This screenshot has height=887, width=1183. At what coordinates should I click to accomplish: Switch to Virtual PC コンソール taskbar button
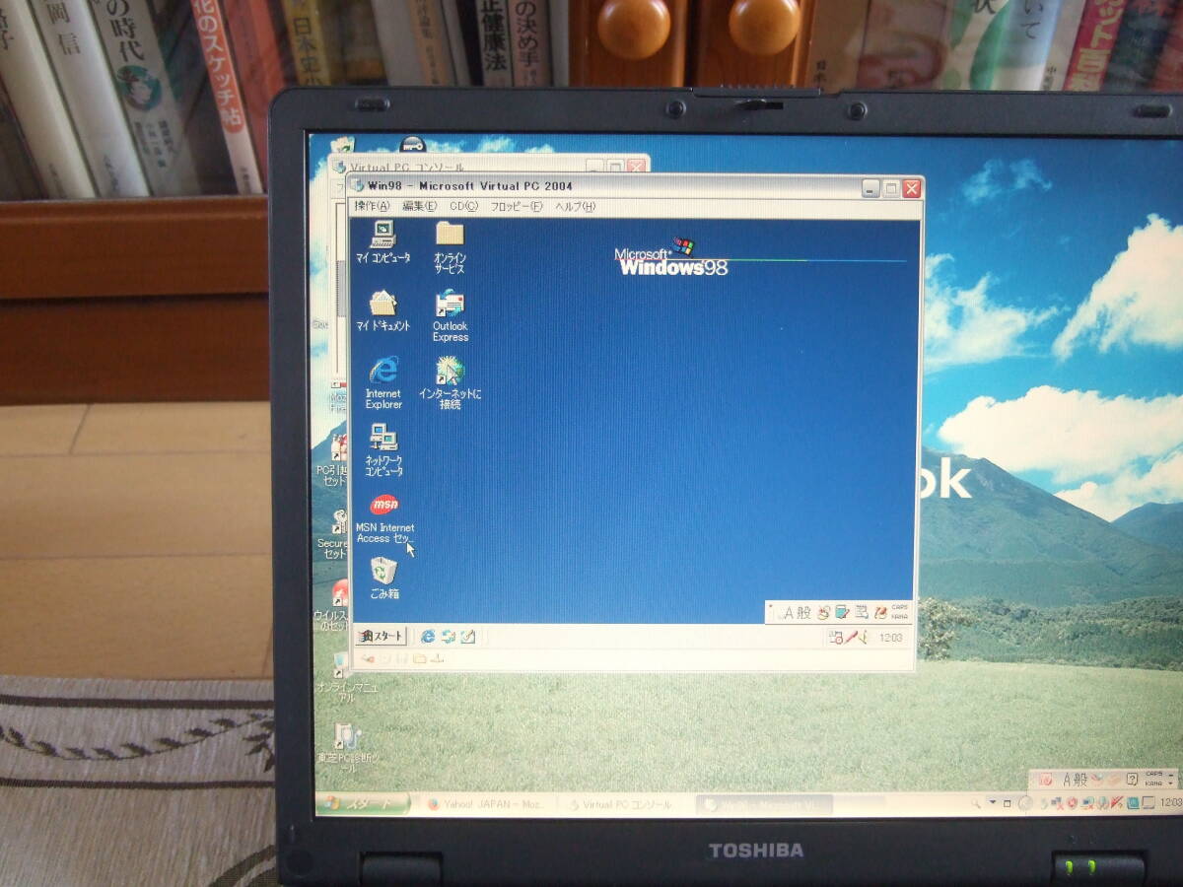coord(625,804)
